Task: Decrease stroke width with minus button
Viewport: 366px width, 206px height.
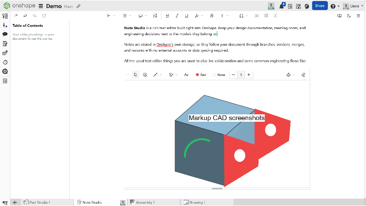Action: [233, 75]
